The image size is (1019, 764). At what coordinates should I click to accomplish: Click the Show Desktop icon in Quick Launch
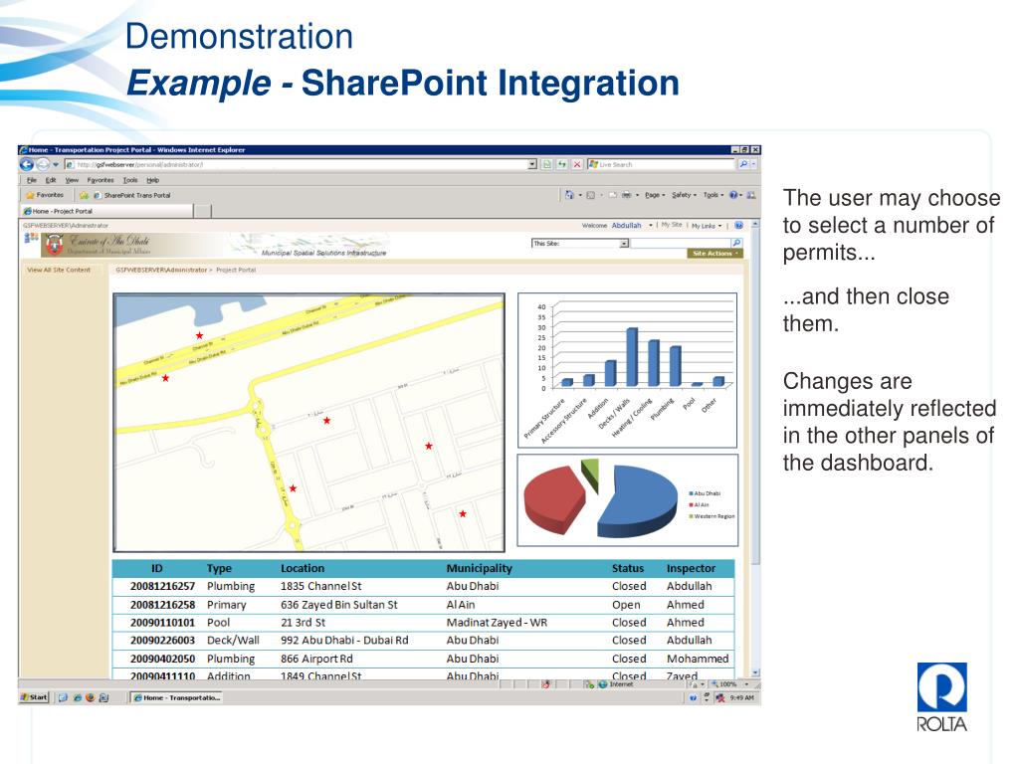tap(63, 697)
